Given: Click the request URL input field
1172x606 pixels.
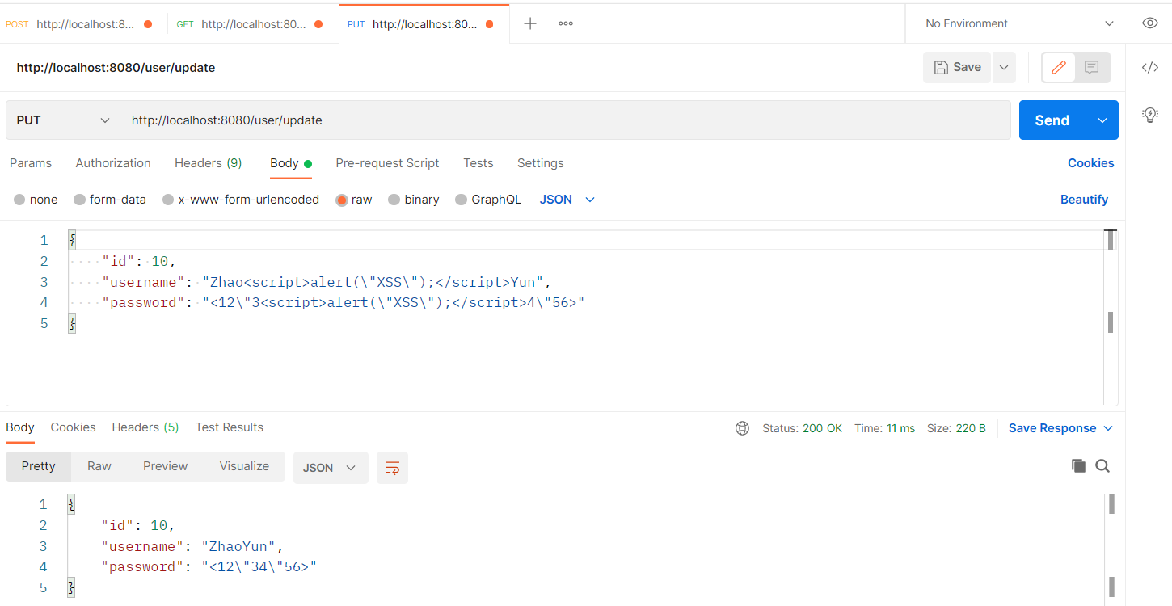Looking at the screenshot, I should (x=566, y=120).
